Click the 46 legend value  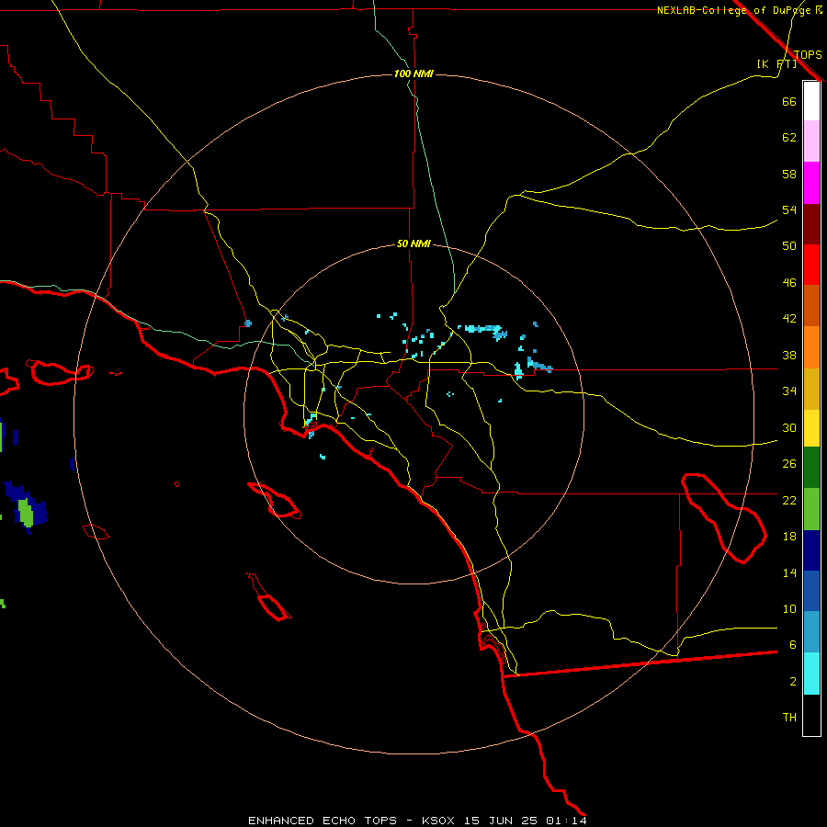click(789, 283)
